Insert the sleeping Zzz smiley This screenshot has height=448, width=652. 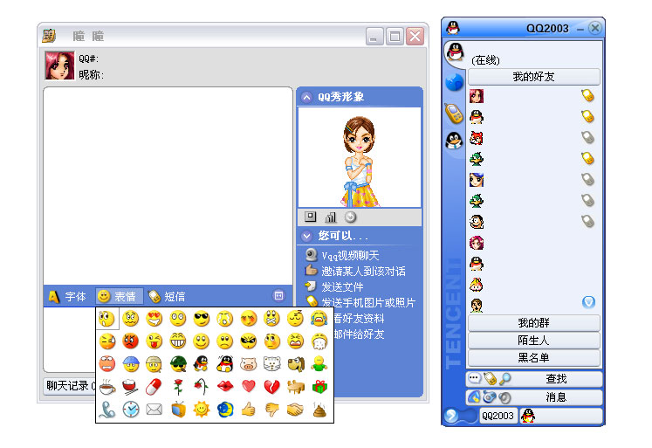[x=296, y=319]
